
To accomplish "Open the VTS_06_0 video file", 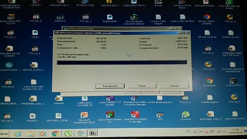I will tap(36, 18).
